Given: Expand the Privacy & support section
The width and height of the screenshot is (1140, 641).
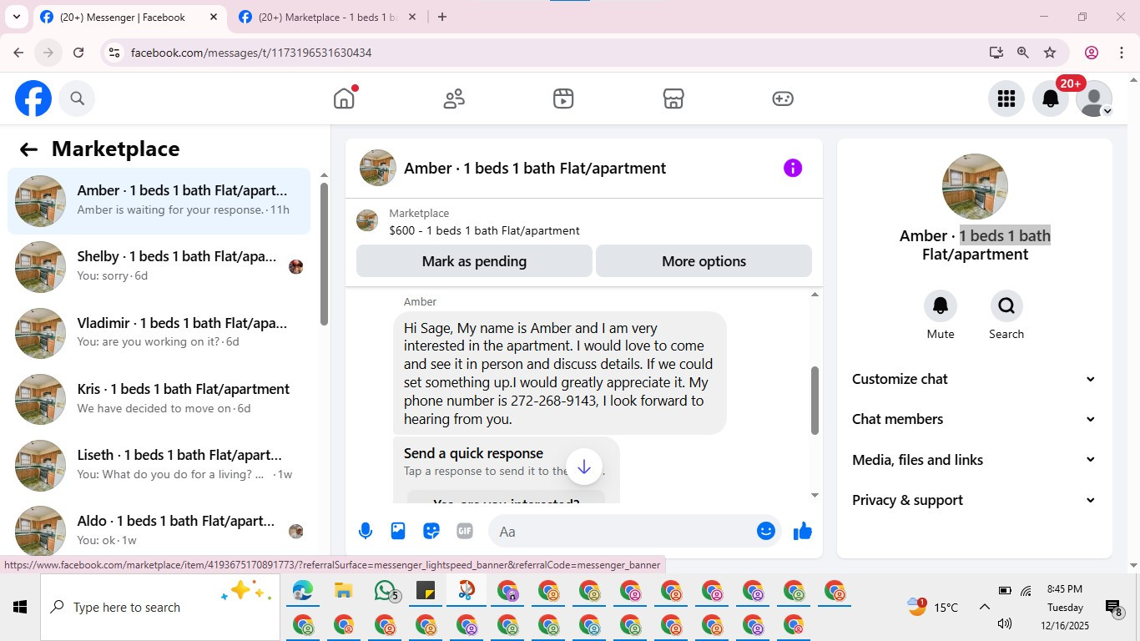Looking at the screenshot, I should tap(974, 500).
